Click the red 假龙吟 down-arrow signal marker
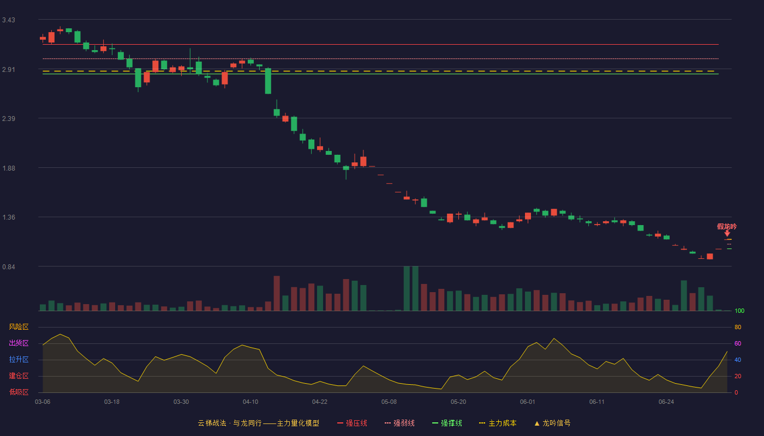The height and width of the screenshot is (436, 764). 727,233
